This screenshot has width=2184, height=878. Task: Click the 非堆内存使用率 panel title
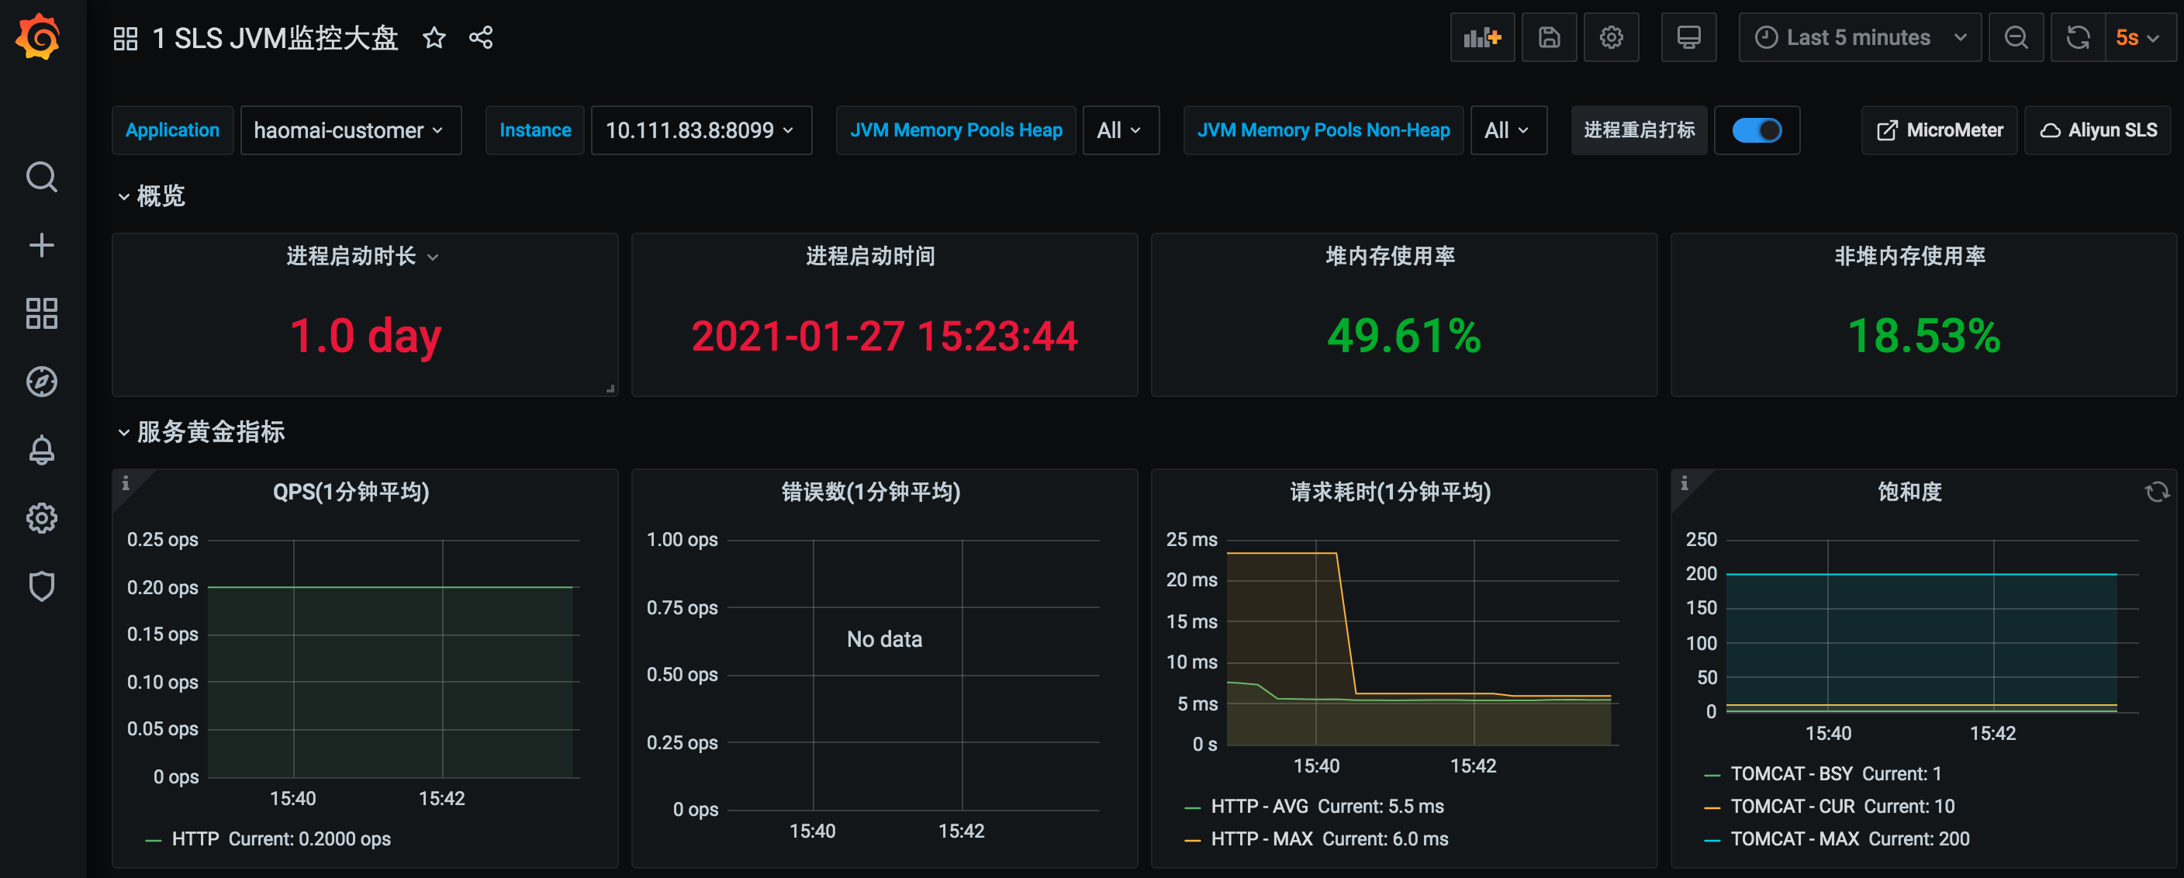point(1910,257)
